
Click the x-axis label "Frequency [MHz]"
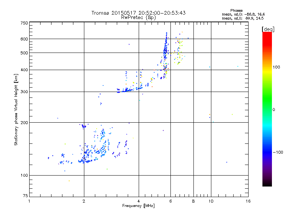pos(138,206)
